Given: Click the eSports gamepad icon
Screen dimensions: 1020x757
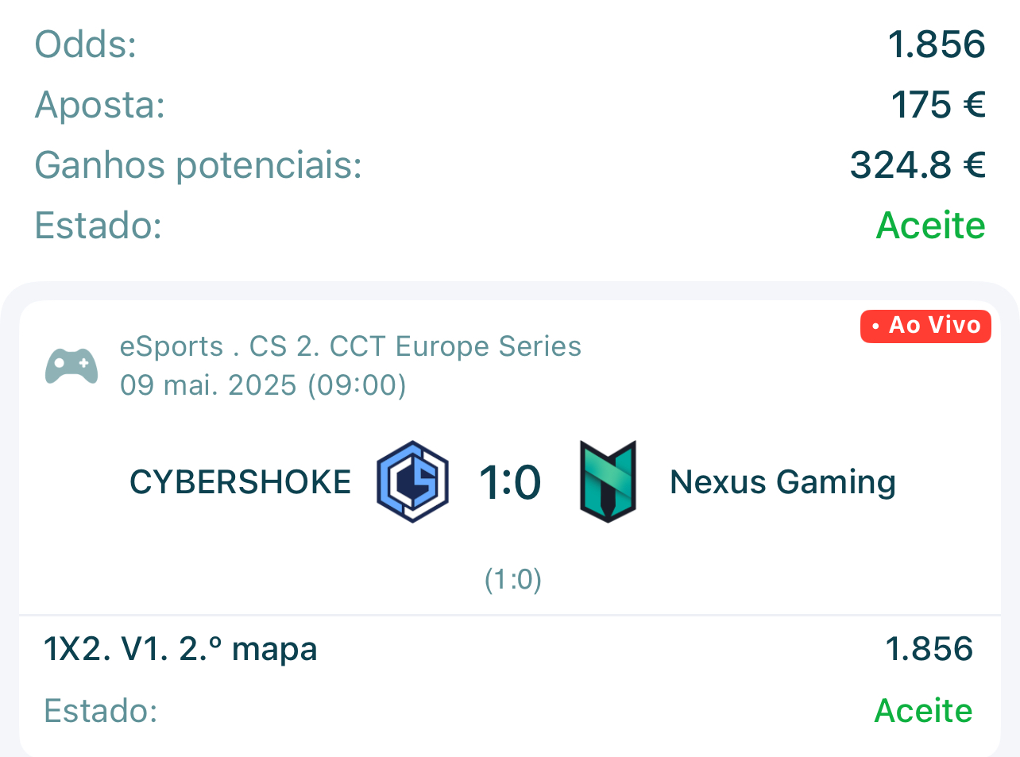Looking at the screenshot, I should pyautogui.click(x=71, y=366).
